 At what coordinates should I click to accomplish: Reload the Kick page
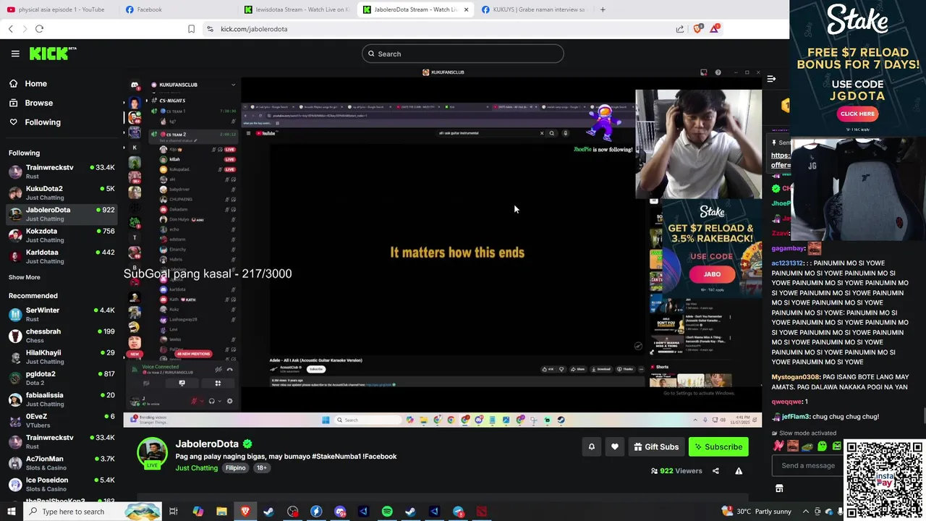[x=39, y=29]
